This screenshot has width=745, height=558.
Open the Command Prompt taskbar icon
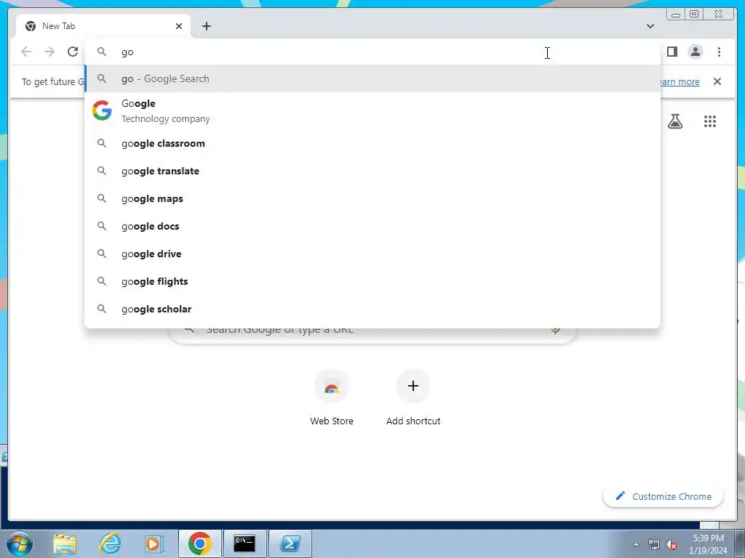point(244,543)
